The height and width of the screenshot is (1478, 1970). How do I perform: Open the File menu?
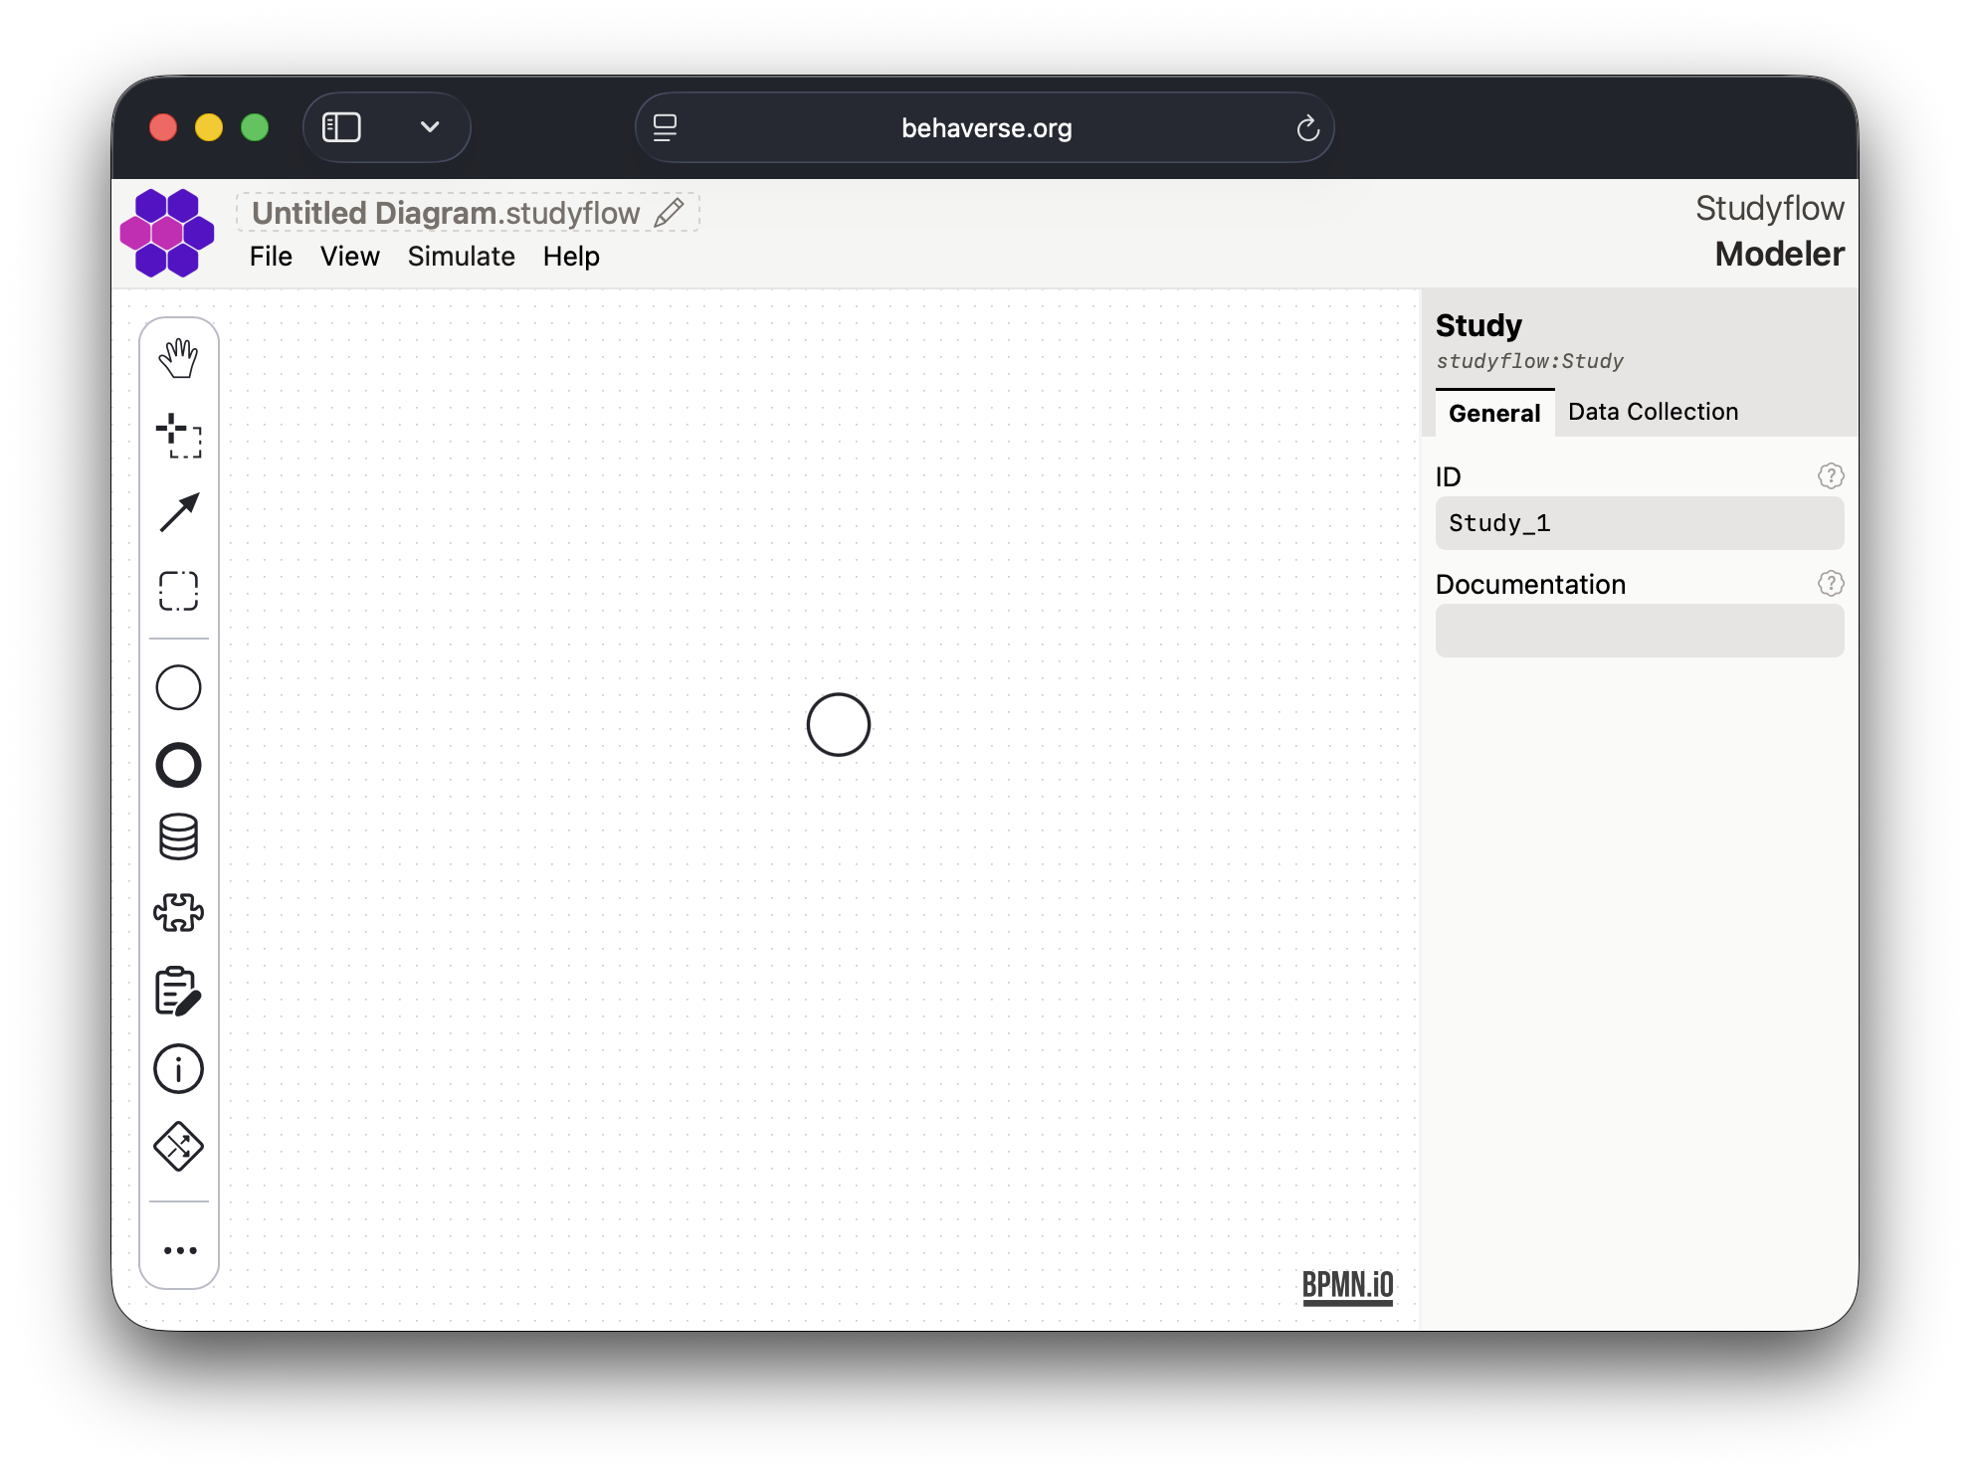tap(271, 257)
